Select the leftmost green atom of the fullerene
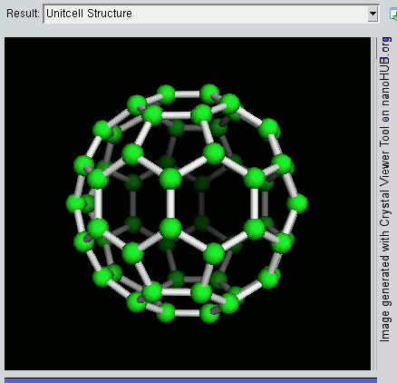 75,203
